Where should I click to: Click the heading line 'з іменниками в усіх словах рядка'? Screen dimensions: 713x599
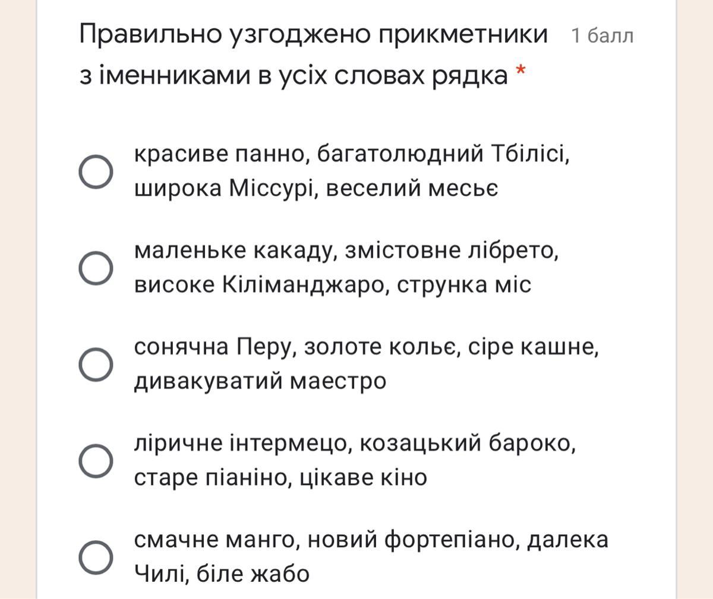point(294,76)
